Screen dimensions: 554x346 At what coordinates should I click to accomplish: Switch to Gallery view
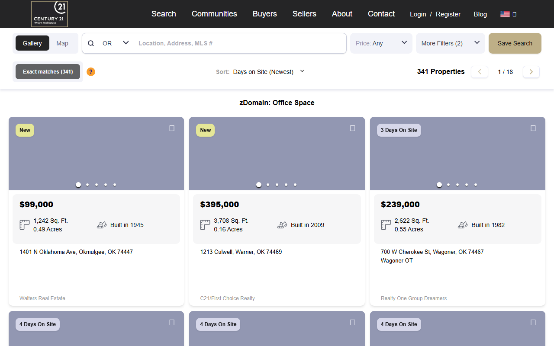(32, 43)
